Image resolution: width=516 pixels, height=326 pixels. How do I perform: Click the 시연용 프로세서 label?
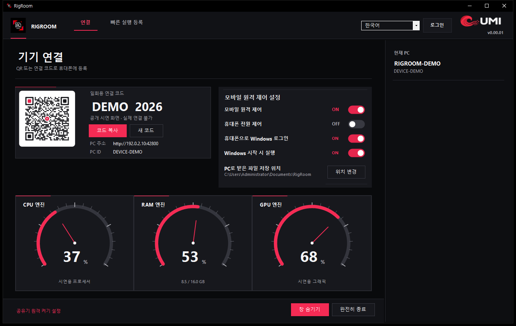click(x=74, y=282)
